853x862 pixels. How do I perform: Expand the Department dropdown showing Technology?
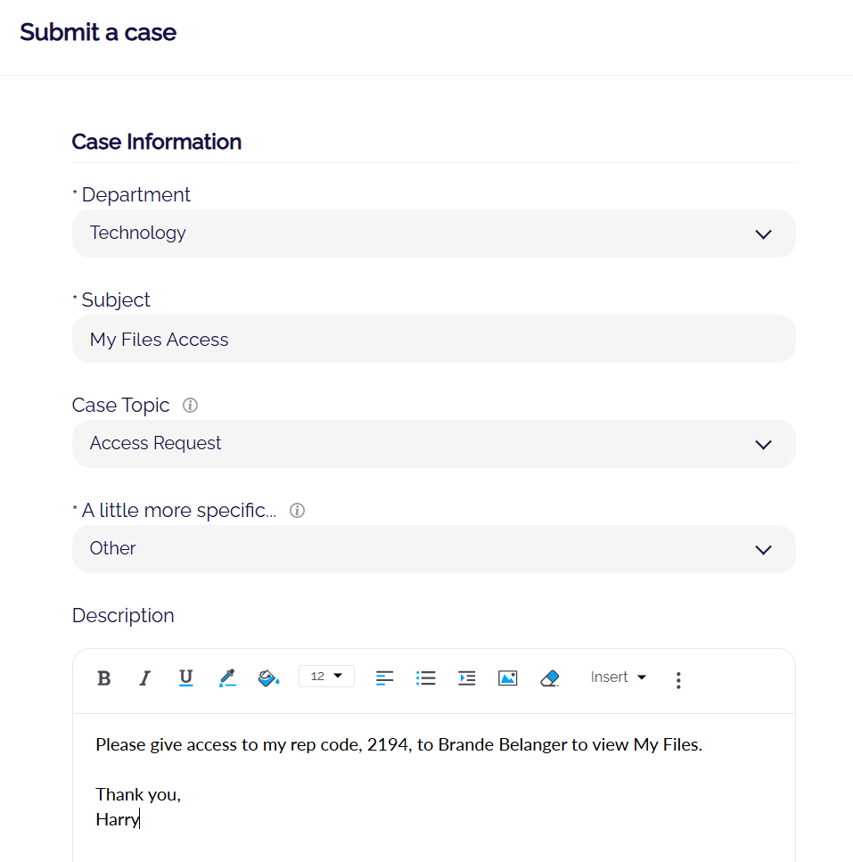pos(433,234)
